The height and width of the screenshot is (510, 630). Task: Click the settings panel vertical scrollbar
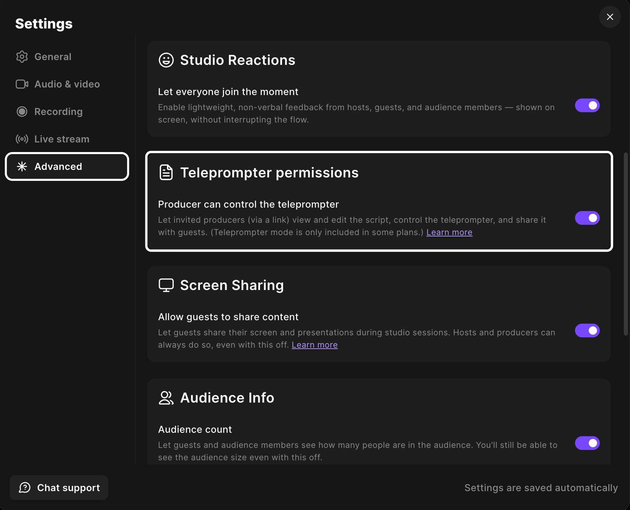pyautogui.click(x=626, y=244)
